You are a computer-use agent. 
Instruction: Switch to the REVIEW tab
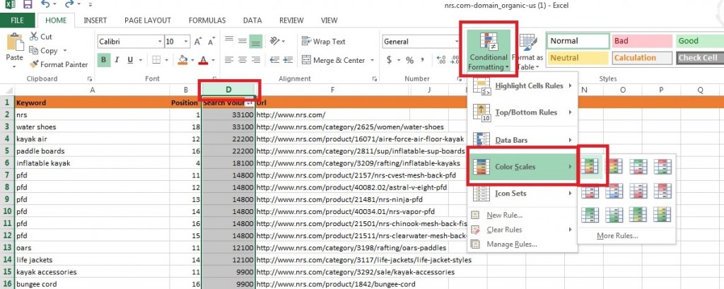point(291,20)
